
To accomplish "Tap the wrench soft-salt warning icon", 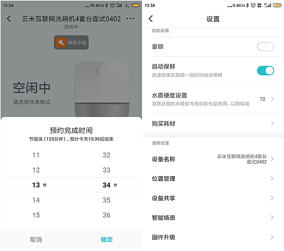I will click(x=61, y=42).
